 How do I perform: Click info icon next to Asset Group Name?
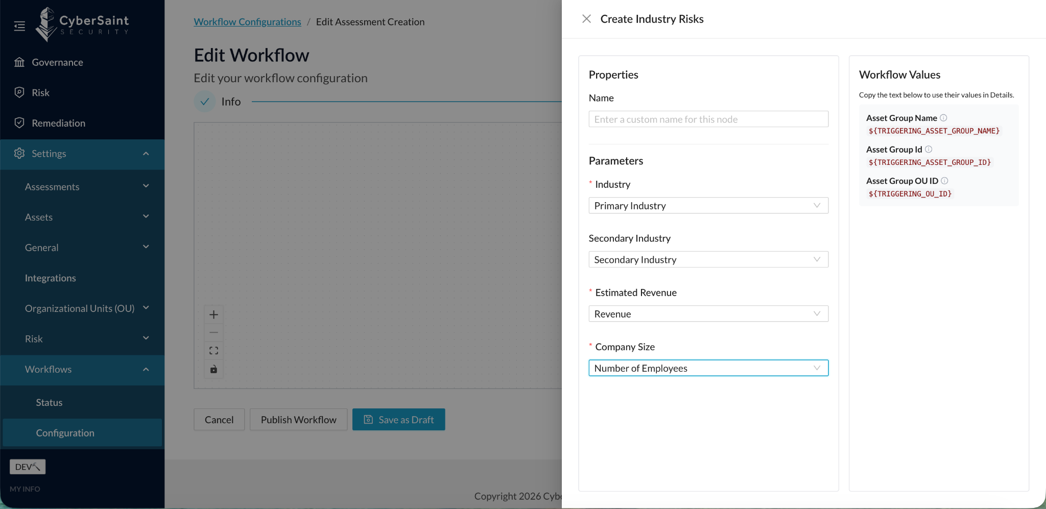coord(943,118)
